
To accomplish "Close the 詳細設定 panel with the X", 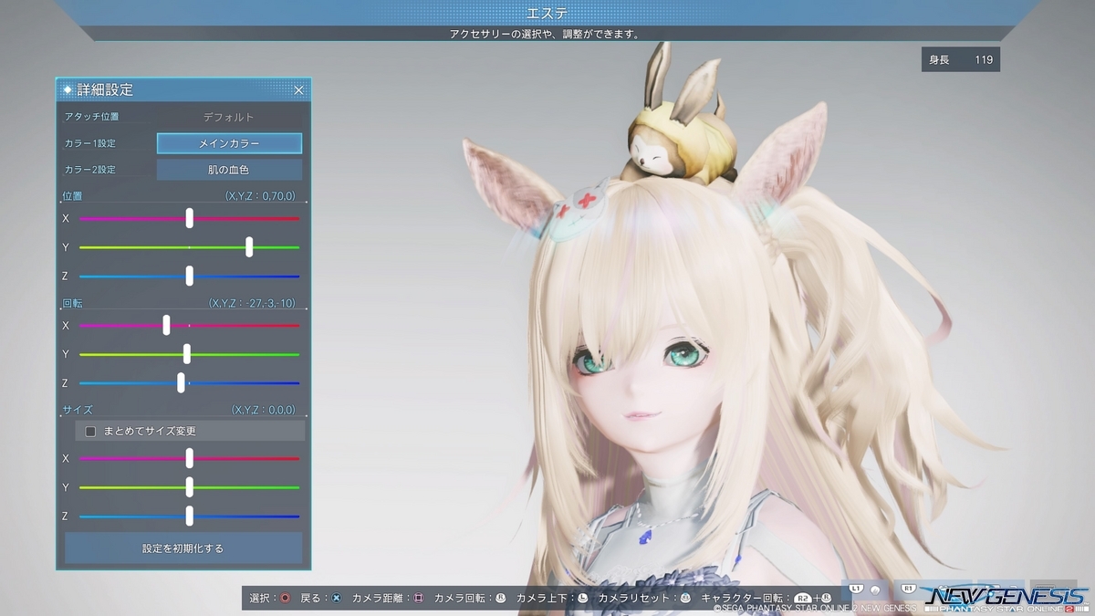I will (298, 89).
